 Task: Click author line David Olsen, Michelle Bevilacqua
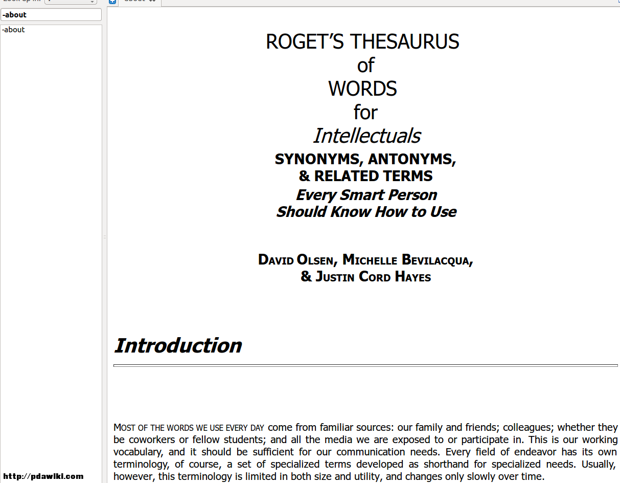tap(365, 260)
